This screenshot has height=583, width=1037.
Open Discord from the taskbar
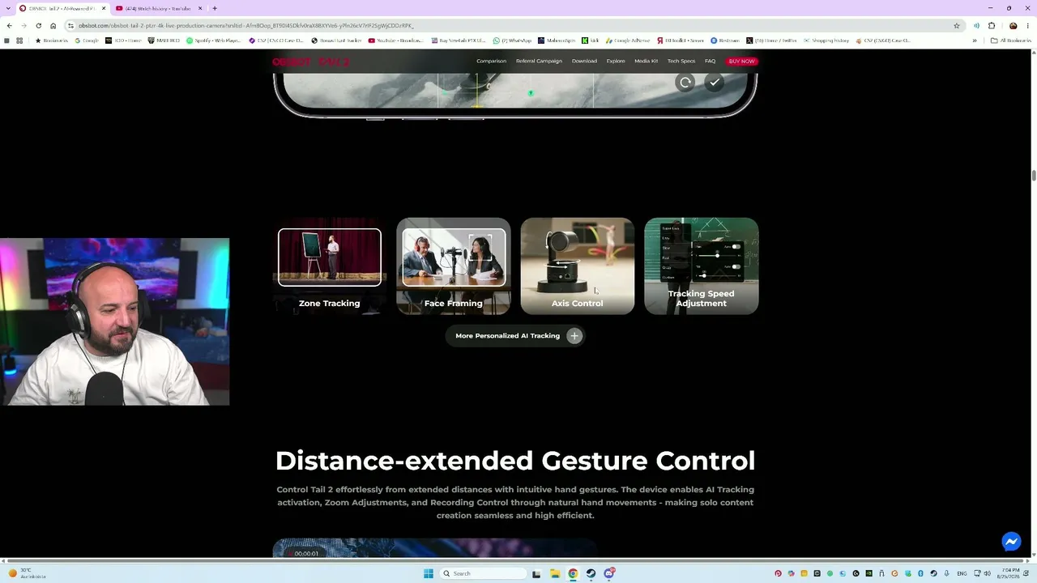coord(608,573)
